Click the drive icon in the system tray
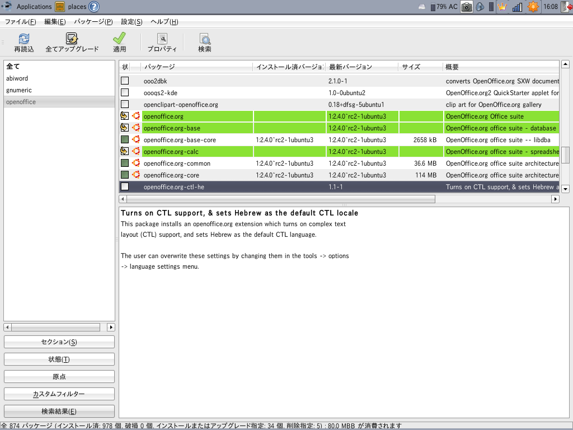573x430 pixels. (x=422, y=7)
